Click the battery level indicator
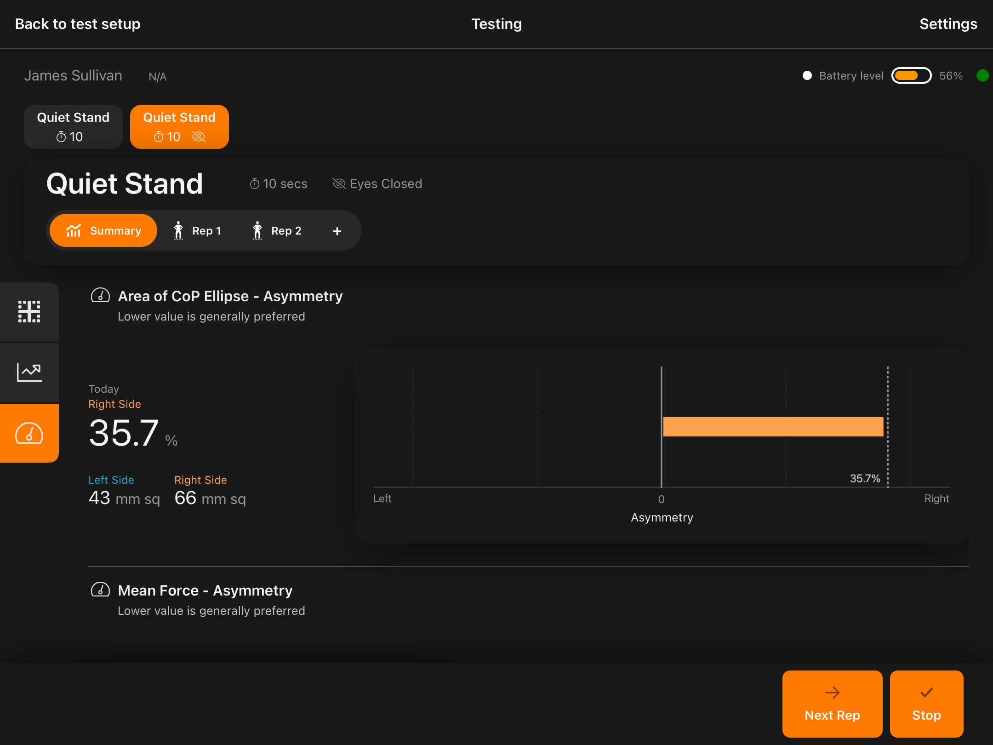This screenshot has height=745, width=993. 912,75
